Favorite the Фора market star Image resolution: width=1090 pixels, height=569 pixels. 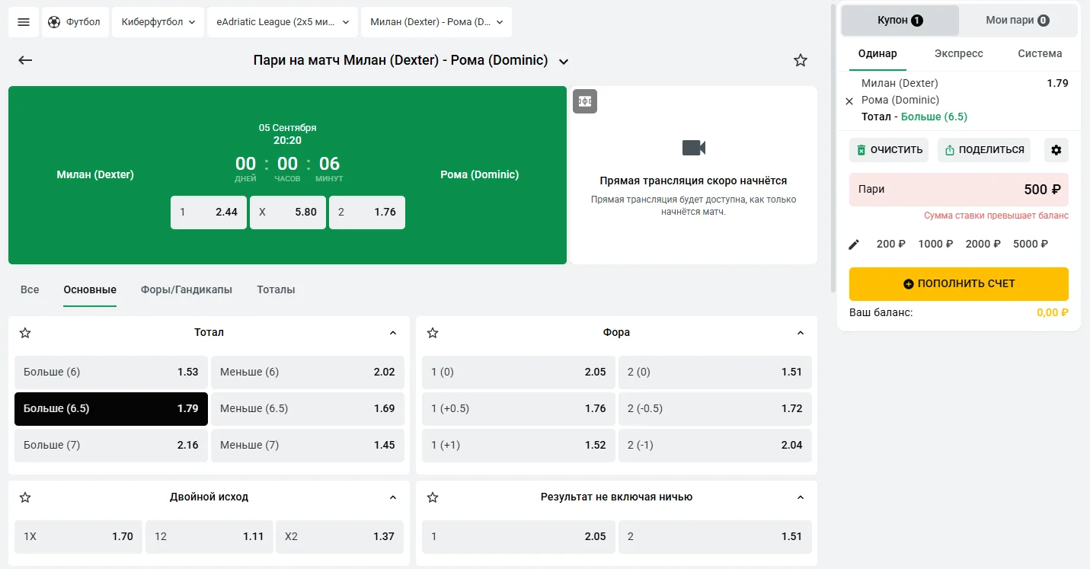point(433,333)
